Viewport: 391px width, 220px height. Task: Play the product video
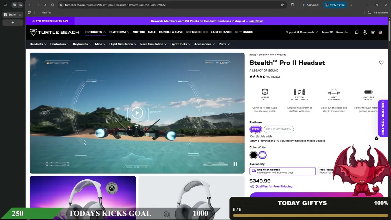[x=137, y=113]
